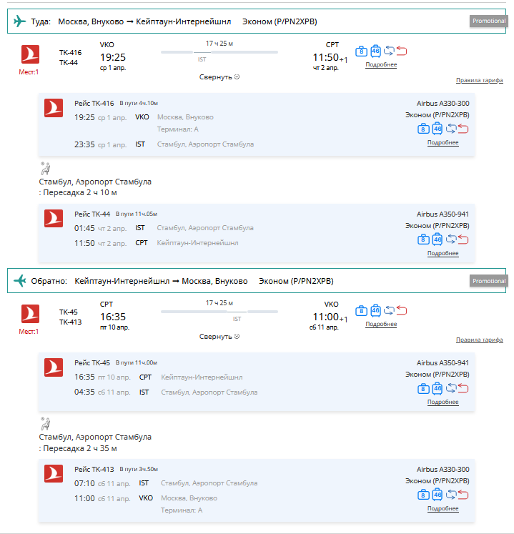This screenshot has width=514, height=534.
Task: Click red refund arrow icon in outbound summary
Action: coord(402,51)
